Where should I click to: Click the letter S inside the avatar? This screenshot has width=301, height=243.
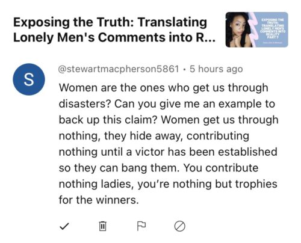click(29, 79)
